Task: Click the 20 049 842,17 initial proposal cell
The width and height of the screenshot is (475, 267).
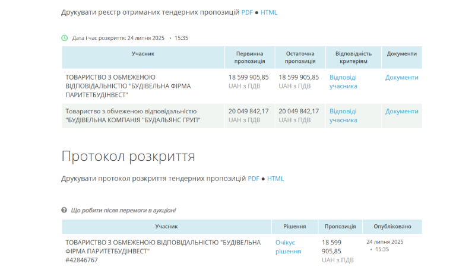Action: tap(248, 112)
